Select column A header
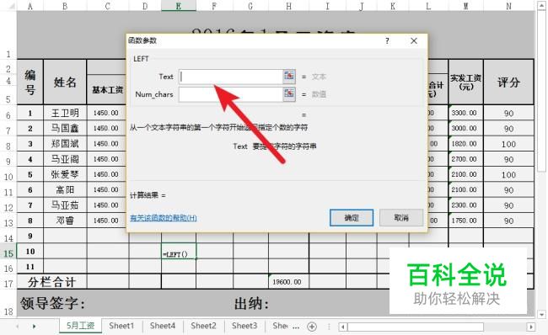This screenshot has height=335, width=548. (30, 6)
